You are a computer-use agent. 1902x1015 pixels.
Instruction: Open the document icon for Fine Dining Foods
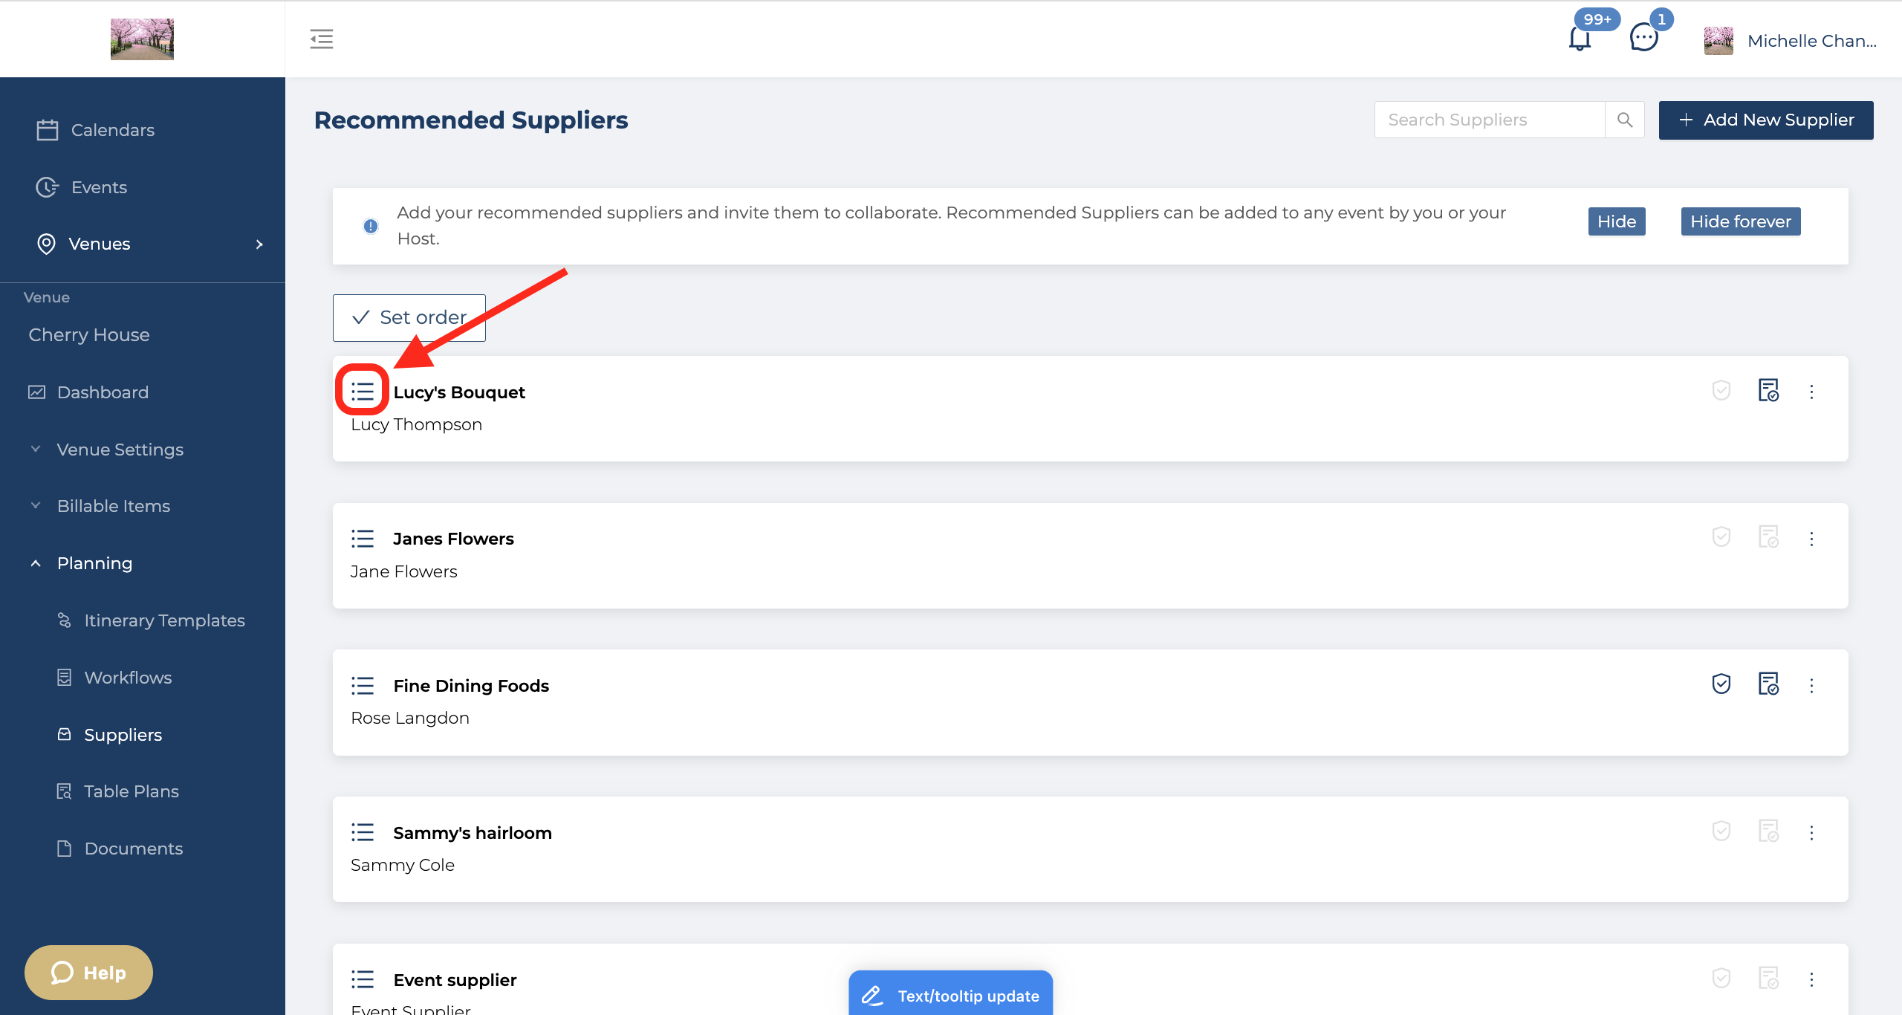pyautogui.click(x=1768, y=684)
